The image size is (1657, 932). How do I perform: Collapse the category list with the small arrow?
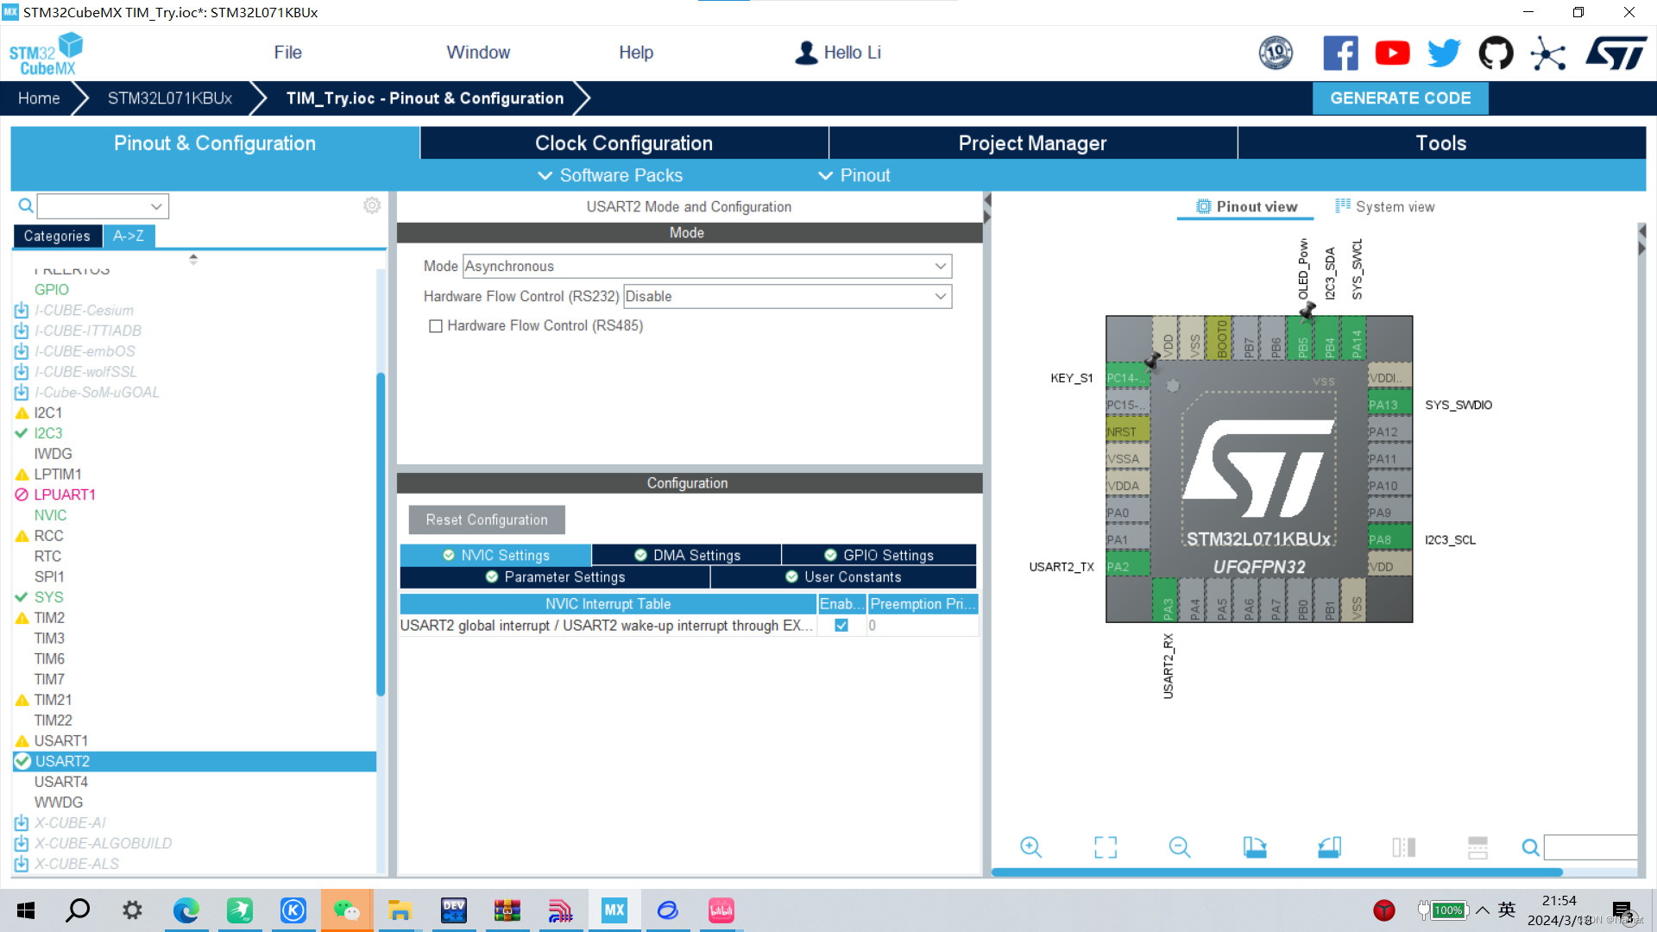[x=193, y=258]
